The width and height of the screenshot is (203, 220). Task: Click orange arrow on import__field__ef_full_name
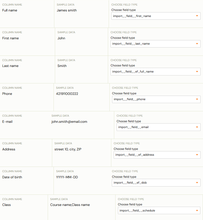coord(197,71)
